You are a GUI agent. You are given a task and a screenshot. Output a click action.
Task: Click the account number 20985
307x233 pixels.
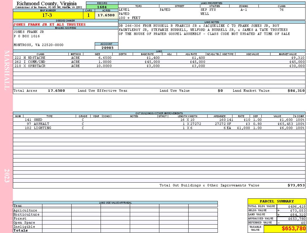coord(107,48)
